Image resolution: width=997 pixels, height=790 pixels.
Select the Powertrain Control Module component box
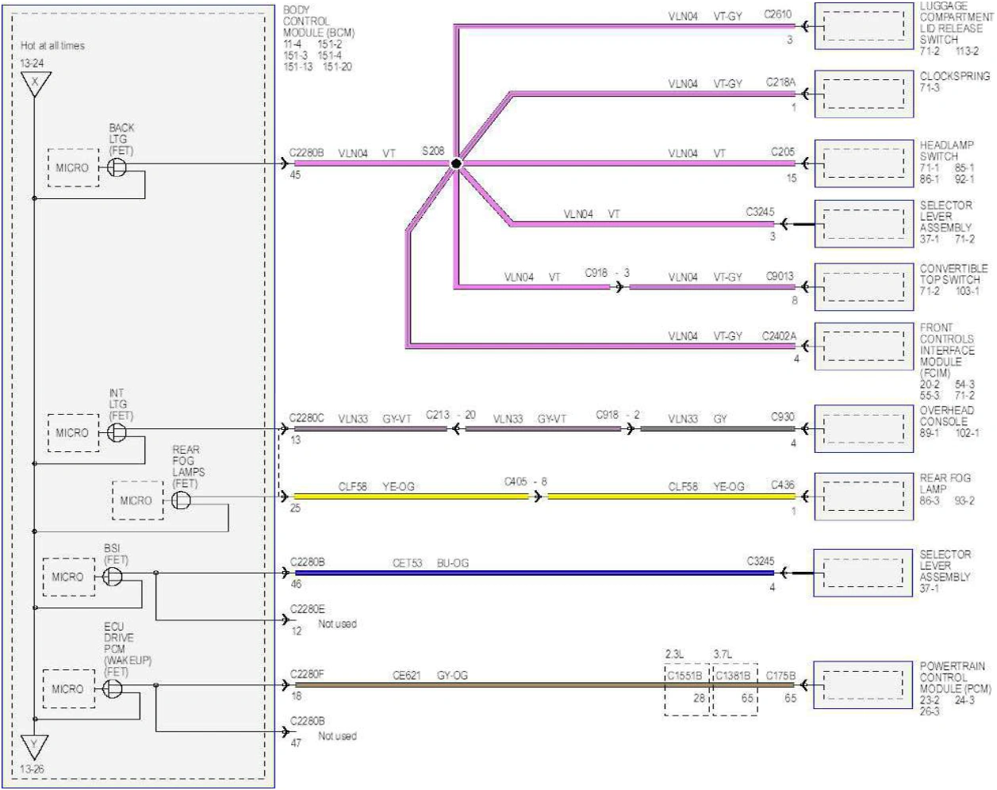864,685
